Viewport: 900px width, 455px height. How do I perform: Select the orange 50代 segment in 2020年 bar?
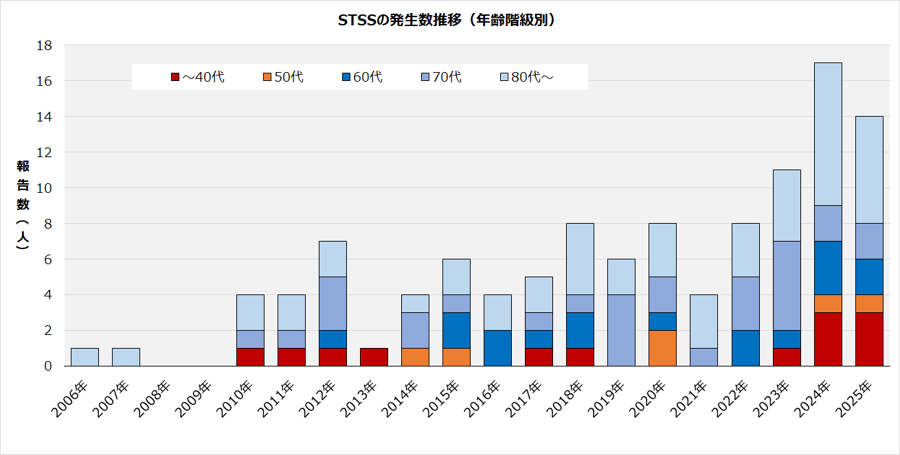pyautogui.click(x=662, y=348)
